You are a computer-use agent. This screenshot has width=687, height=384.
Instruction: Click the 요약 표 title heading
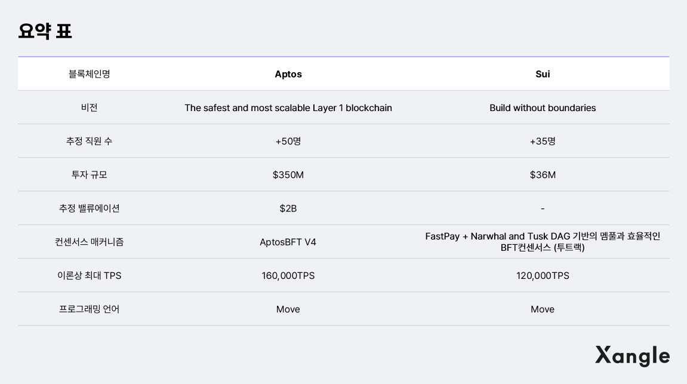(x=45, y=30)
